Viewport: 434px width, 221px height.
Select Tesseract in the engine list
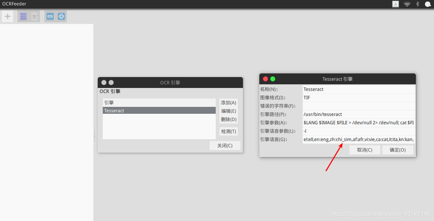pos(159,110)
